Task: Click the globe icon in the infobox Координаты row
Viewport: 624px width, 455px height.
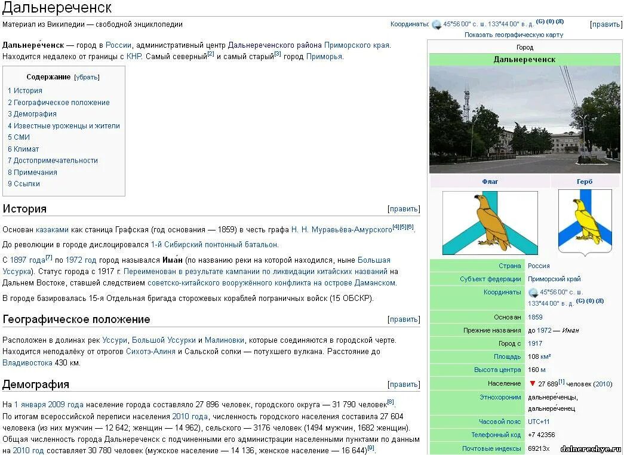Action: (533, 293)
